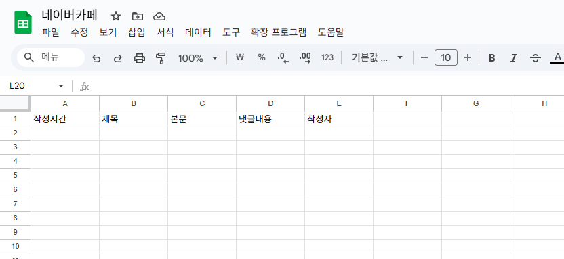564x259 pixels.
Task: Open the 삽입 menu
Action: (137, 32)
